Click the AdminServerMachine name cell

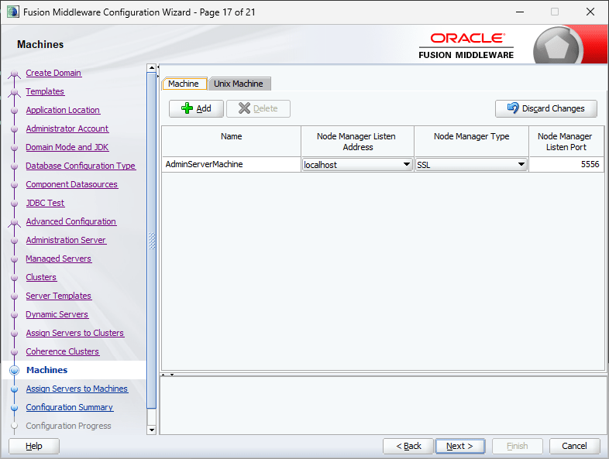[x=231, y=164]
